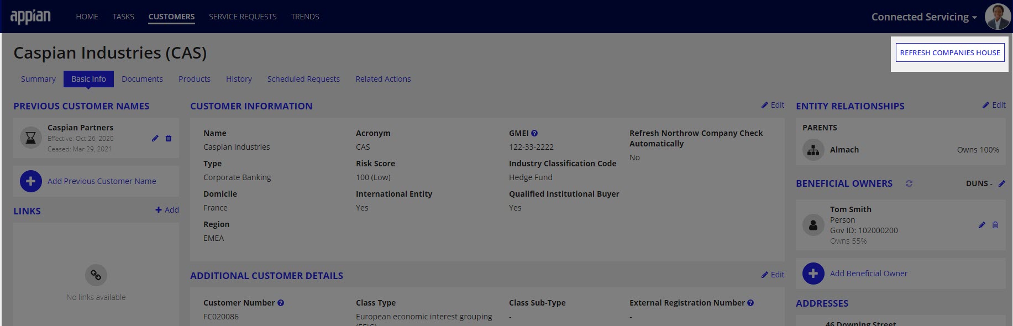Click the plus icon for Add Beneficial Owner

813,274
